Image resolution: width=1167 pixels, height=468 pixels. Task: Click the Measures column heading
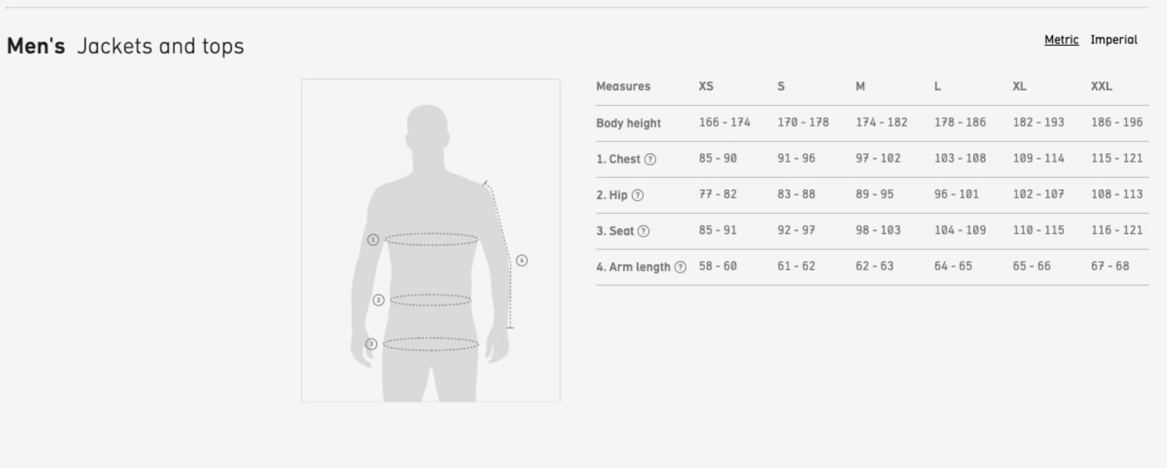[x=623, y=86]
